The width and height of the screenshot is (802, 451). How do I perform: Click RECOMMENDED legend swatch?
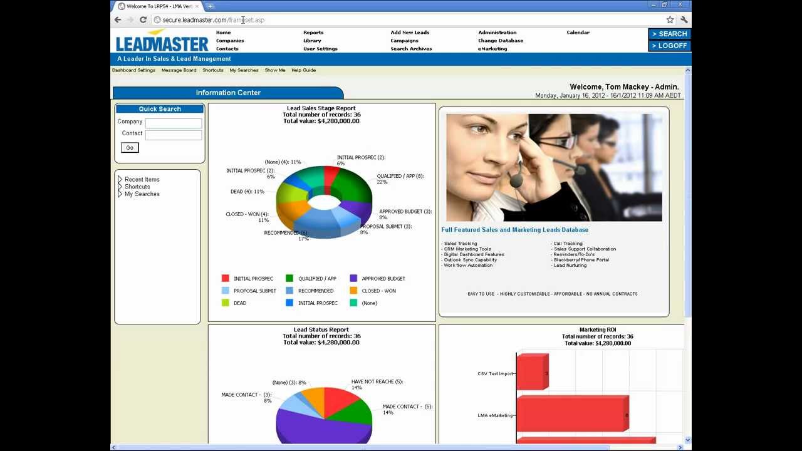(289, 291)
